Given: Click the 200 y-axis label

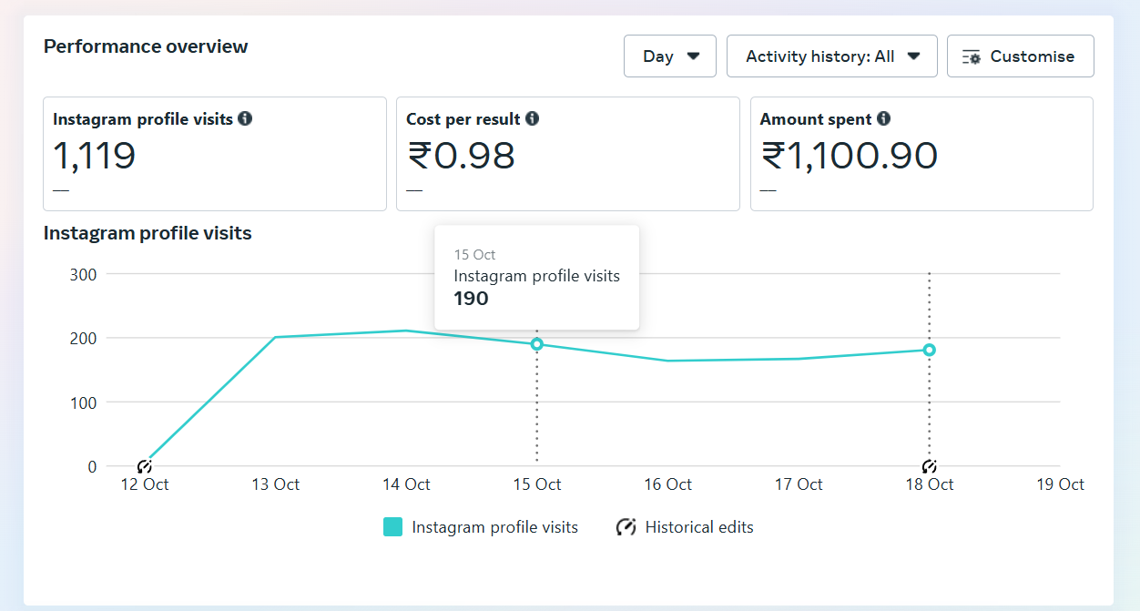Looking at the screenshot, I should pyautogui.click(x=84, y=338).
